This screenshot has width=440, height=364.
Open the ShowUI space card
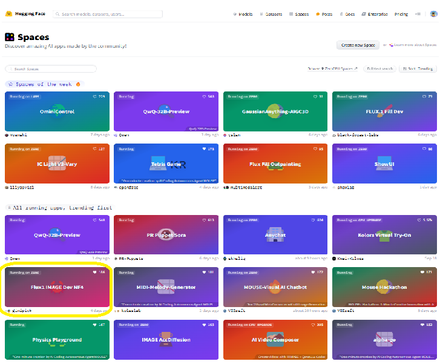point(384,164)
